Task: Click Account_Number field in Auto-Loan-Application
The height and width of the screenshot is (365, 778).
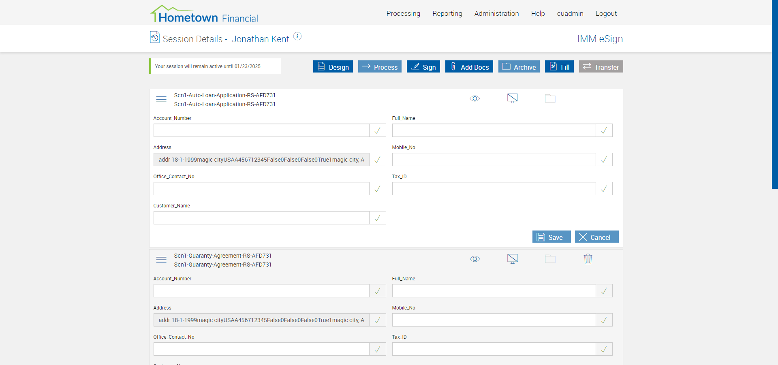Action: (x=261, y=130)
